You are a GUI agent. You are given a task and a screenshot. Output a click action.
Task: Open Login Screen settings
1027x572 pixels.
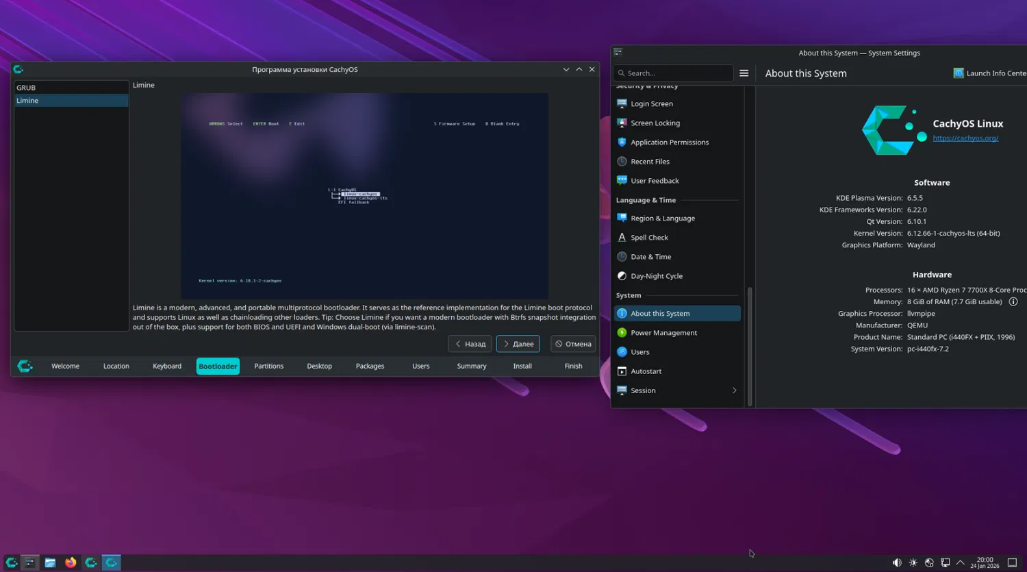pyautogui.click(x=678, y=104)
